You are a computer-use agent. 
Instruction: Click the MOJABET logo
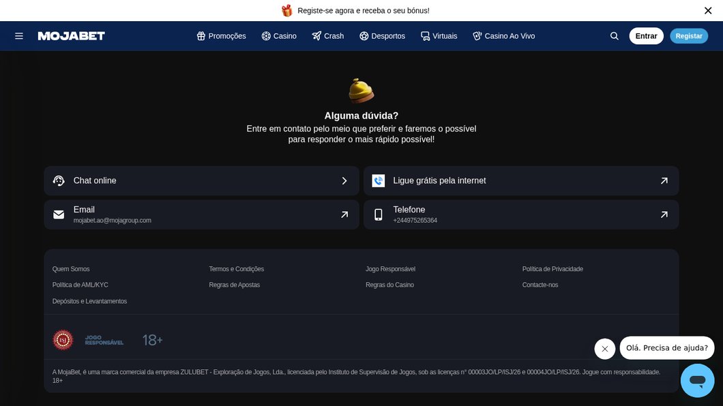[72, 36]
